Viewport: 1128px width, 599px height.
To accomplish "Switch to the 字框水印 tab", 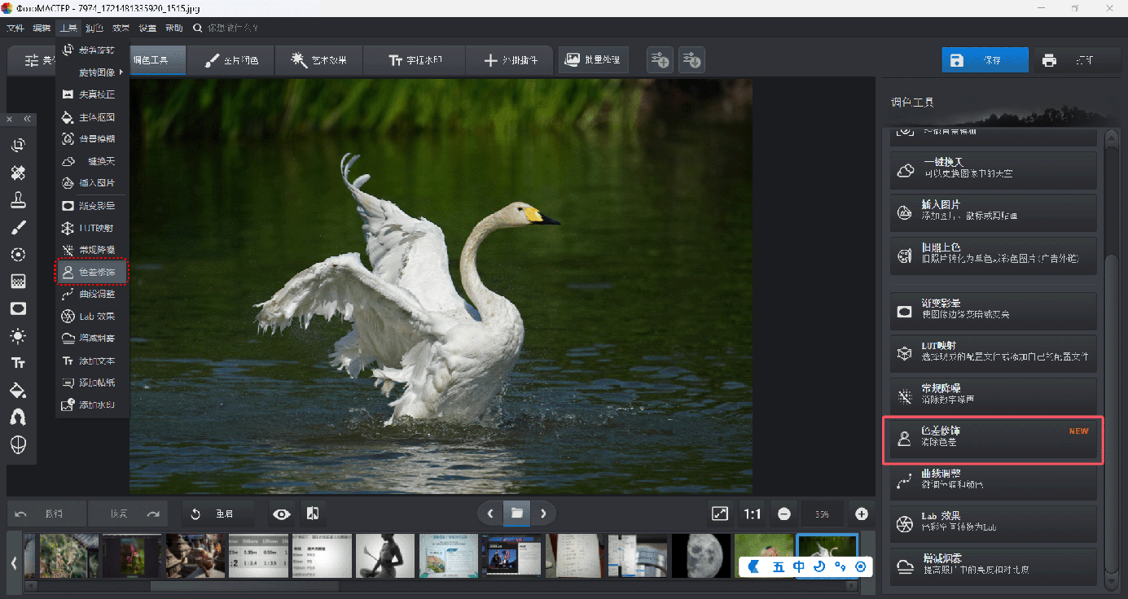I will [x=415, y=60].
